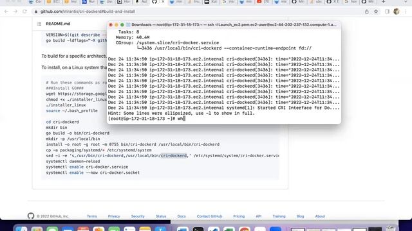Viewport: 412px width, 231px height.
Task: Click 'Hint: Some lines were ellipsized' line
Action: (182, 113)
